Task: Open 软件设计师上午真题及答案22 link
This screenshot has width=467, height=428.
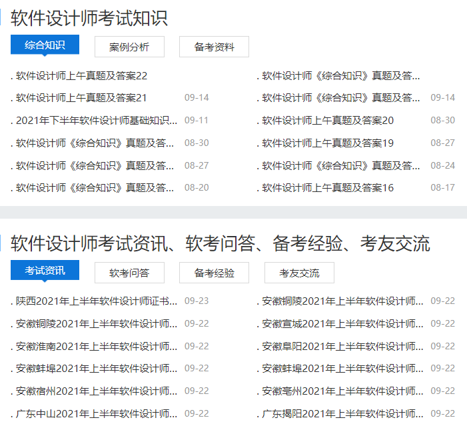Action: [81, 75]
